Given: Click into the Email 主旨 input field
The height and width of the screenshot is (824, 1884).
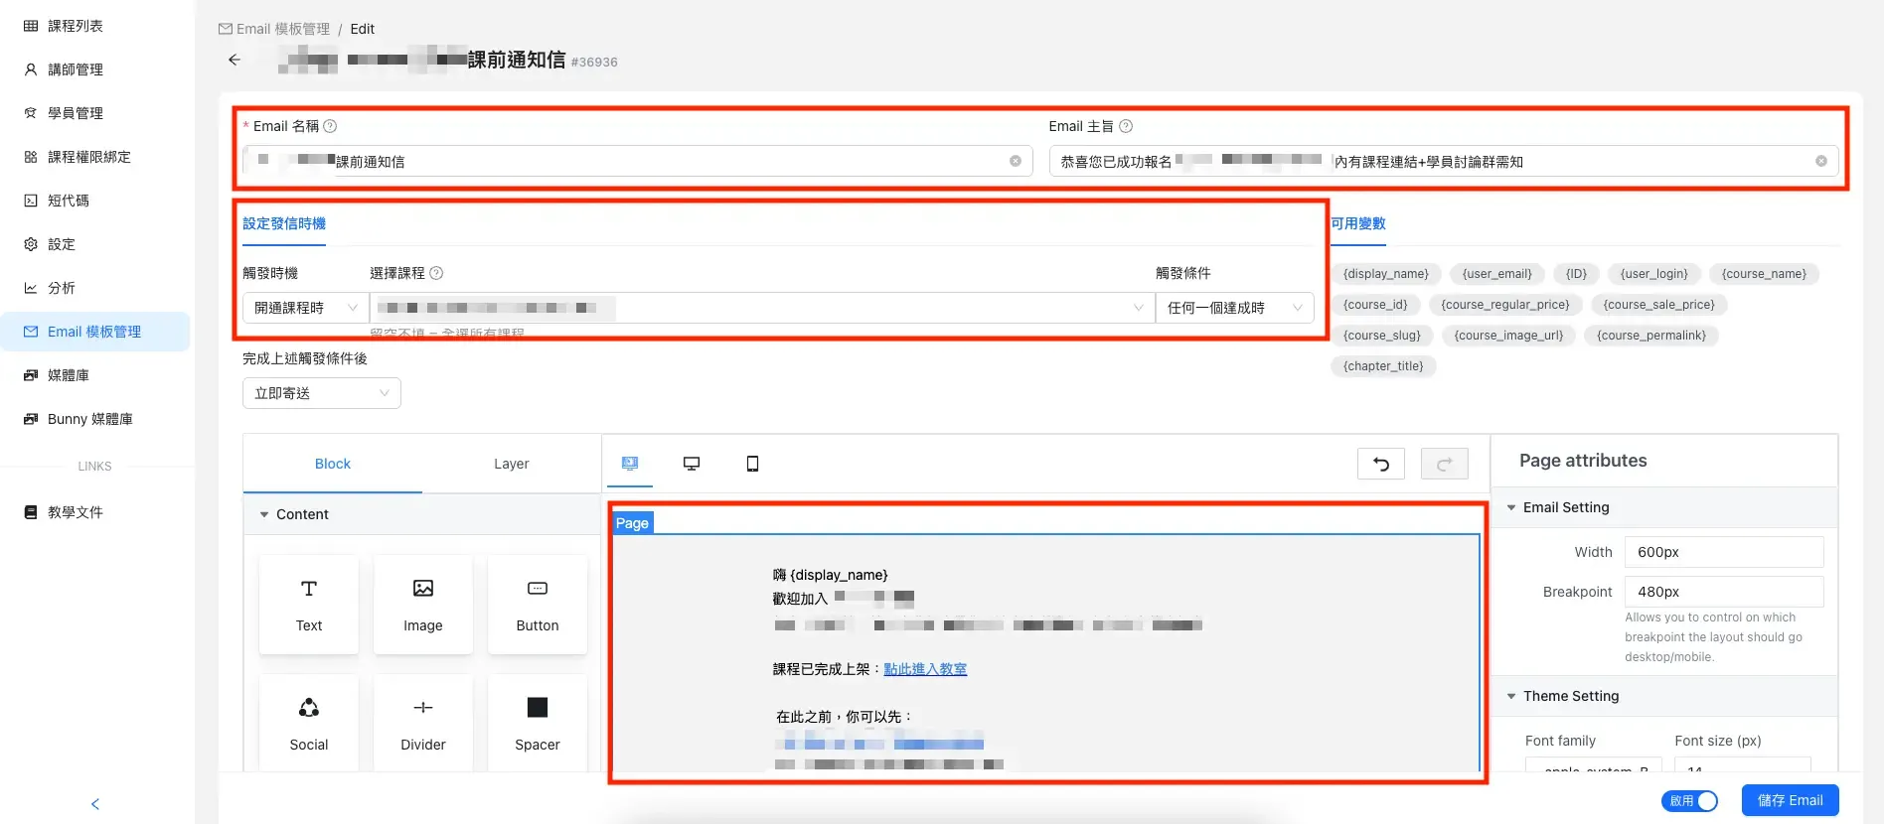Looking at the screenshot, I should click(x=1443, y=161).
